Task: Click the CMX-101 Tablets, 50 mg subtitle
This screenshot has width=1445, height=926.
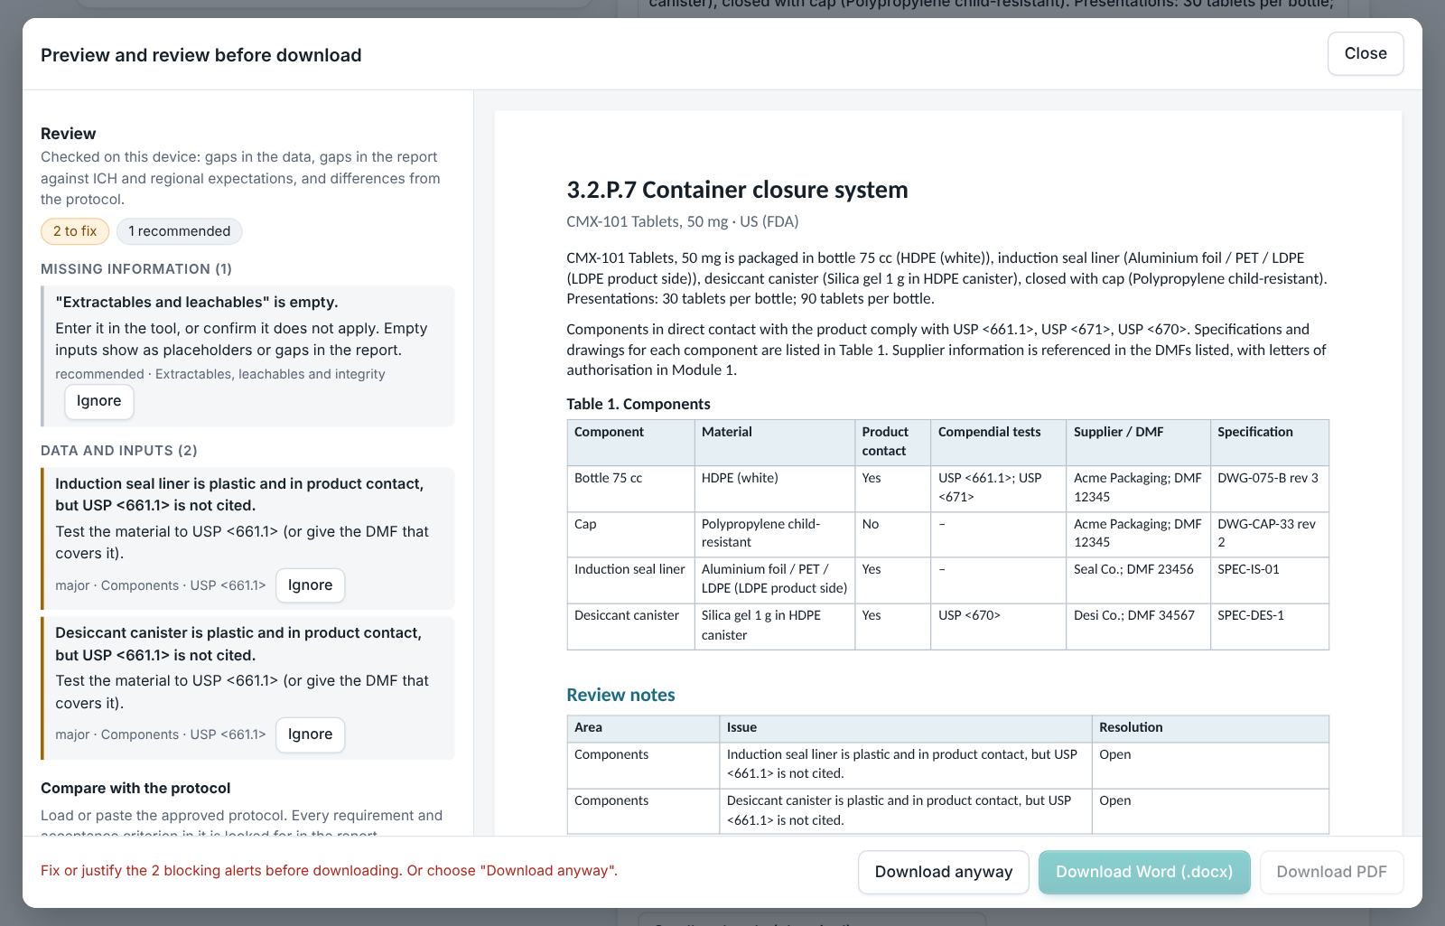Action: tap(682, 221)
